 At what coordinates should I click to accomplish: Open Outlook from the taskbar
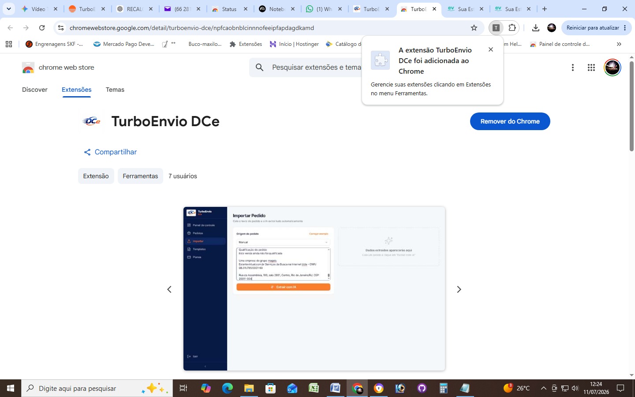292,388
